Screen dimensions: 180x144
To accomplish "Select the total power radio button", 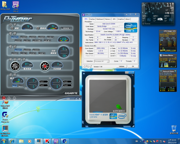I will point(12,28).
